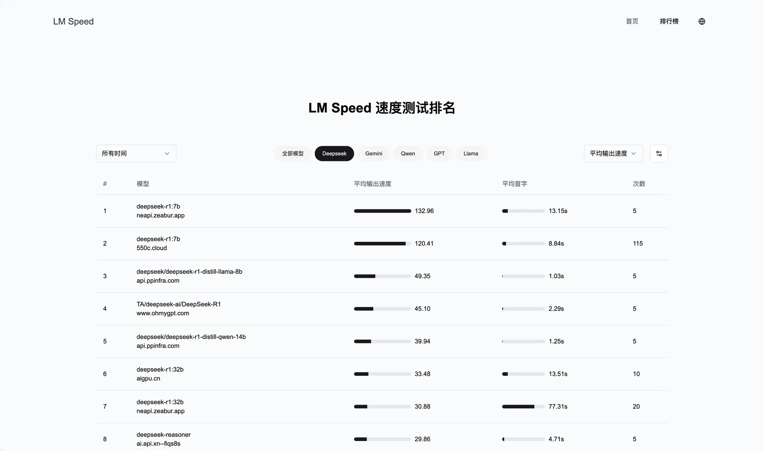Click the 39.94 speed value
Screen dimensions: 764x451
coord(422,341)
